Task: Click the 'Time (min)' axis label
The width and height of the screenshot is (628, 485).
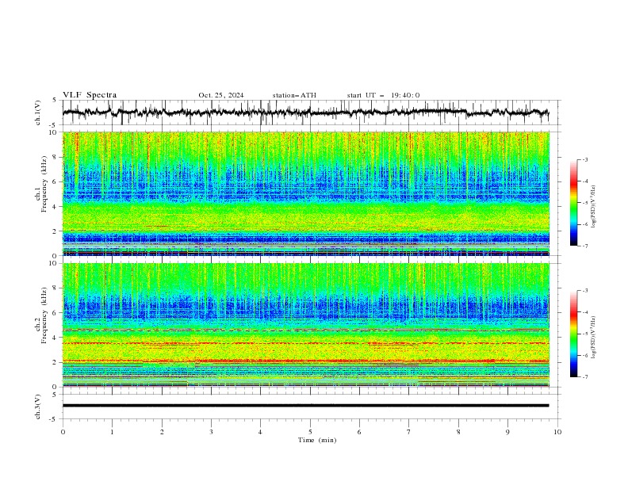Action: pos(317,440)
